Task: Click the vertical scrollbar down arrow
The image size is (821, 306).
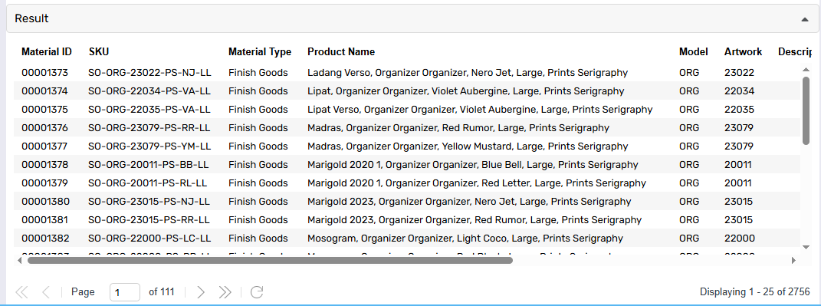Action: (806, 247)
